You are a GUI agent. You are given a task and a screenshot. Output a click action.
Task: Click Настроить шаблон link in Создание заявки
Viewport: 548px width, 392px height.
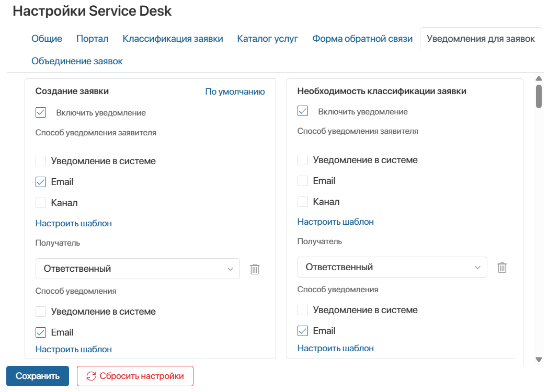(x=73, y=223)
